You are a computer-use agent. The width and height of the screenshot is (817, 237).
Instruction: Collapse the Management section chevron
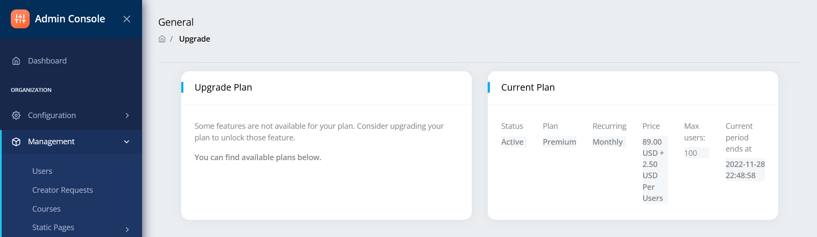(127, 142)
